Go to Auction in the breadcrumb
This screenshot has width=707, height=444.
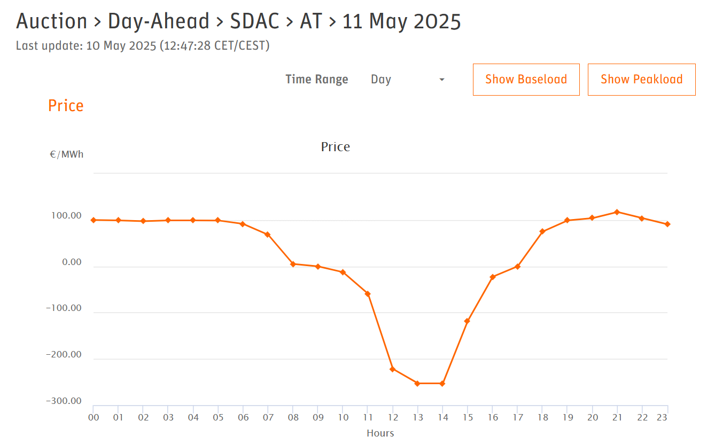51,21
